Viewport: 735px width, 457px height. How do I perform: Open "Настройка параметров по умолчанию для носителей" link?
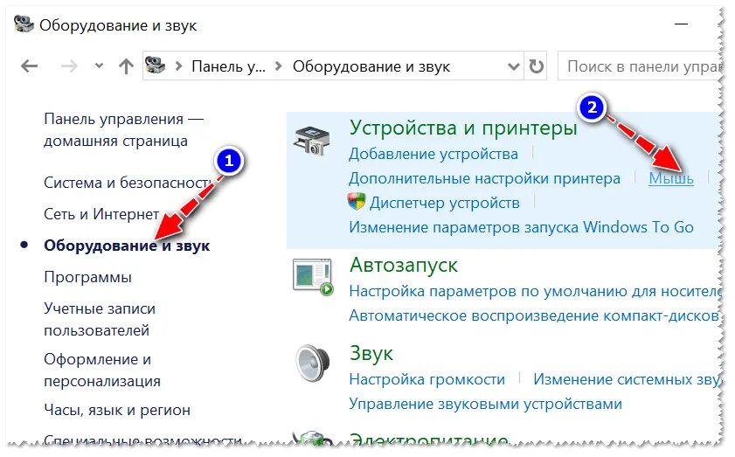coord(535,291)
